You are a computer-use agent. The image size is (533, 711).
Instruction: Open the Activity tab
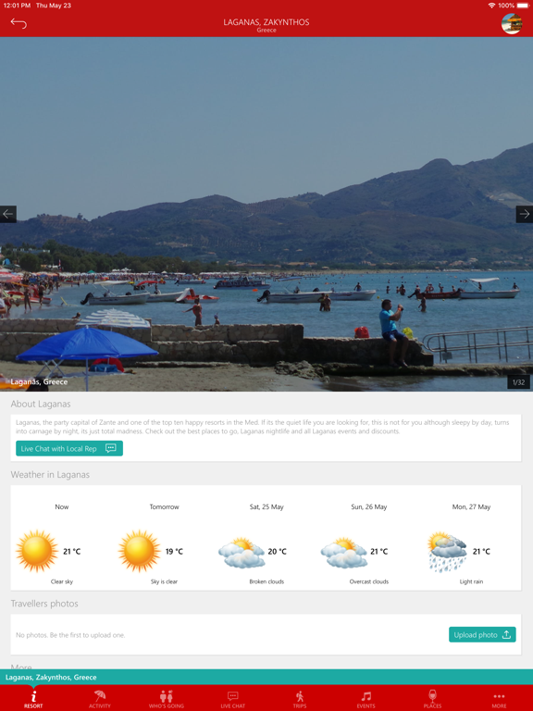tap(100, 699)
